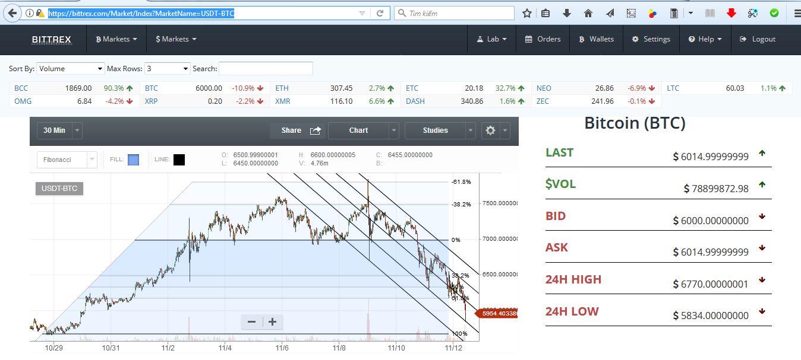Open the LTC market link
The height and width of the screenshot is (360, 801).
[673, 88]
